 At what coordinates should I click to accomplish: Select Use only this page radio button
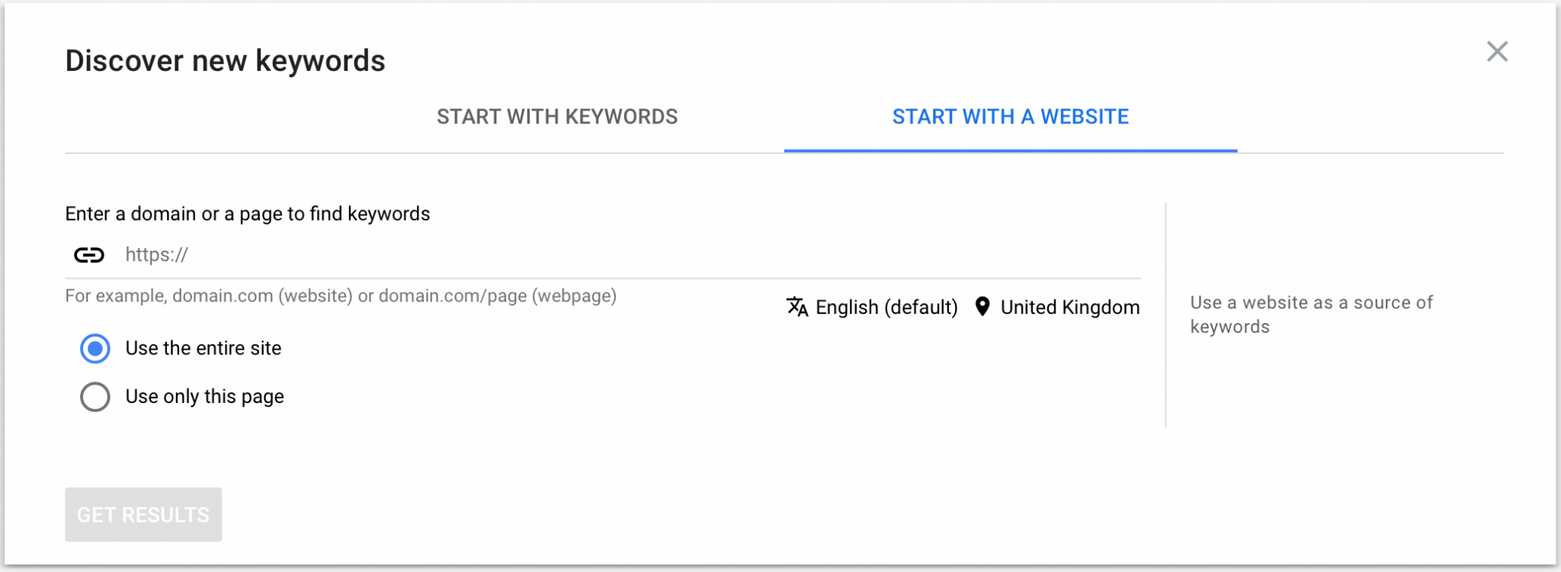pos(95,397)
